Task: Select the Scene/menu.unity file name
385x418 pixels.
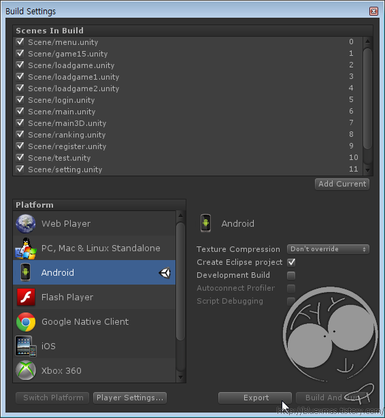Action: tap(63, 42)
